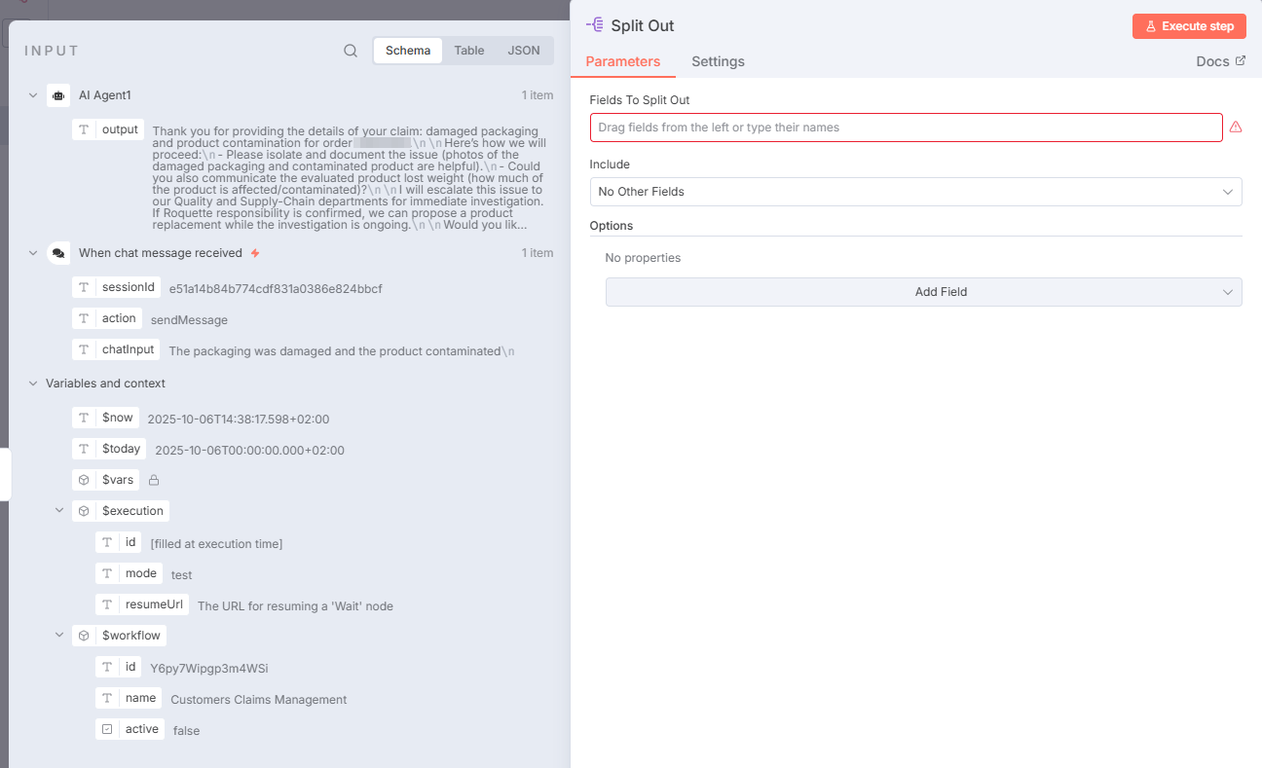Switch input view to Table
This screenshot has width=1262, height=768.
point(468,51)
